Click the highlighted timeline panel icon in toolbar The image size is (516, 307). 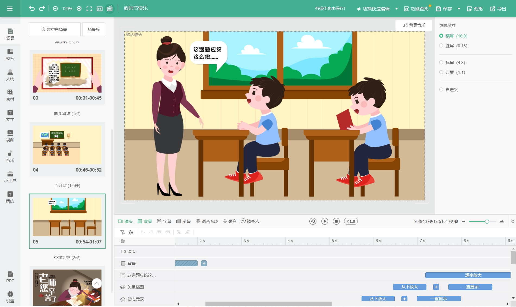pyautogui.click(x=110, y=9)
